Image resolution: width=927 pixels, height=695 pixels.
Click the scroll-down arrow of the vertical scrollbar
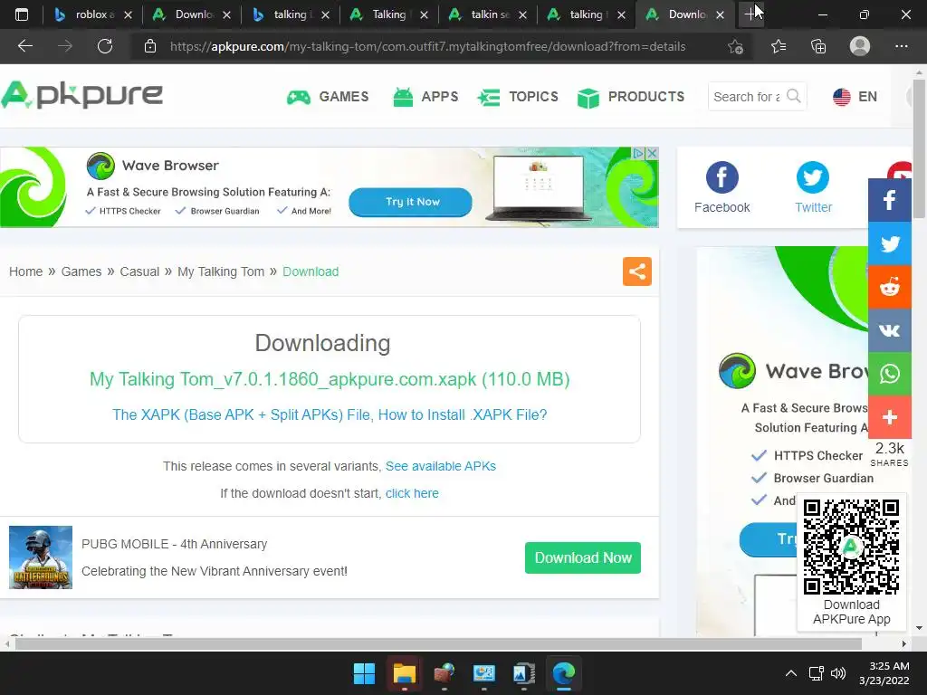click(x=919, y=628)
